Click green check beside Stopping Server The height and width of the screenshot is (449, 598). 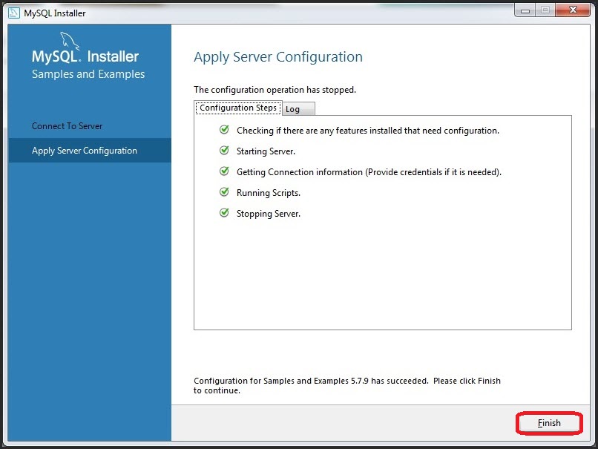[224, 212]
